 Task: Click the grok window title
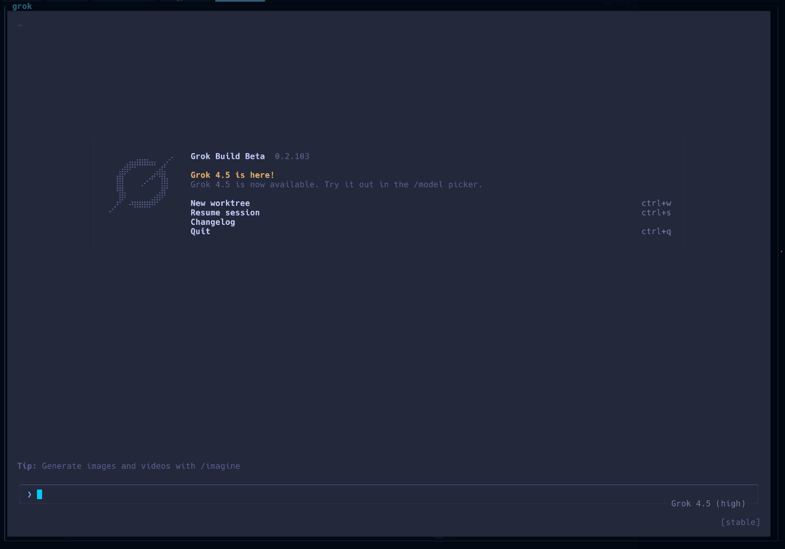click(22, 6)
